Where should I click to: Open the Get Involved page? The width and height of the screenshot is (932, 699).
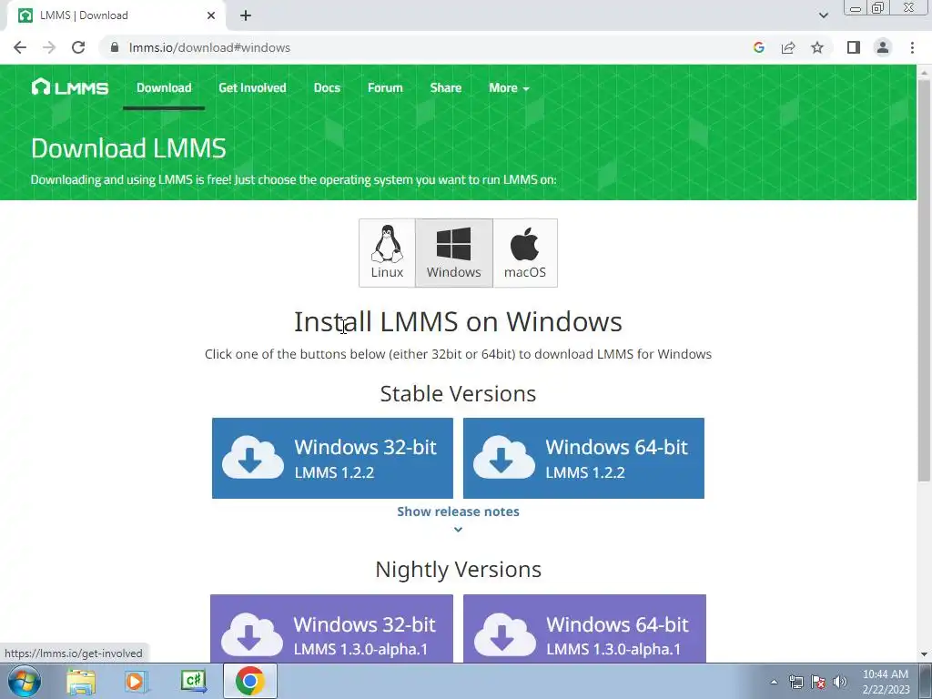click(252, 87)
